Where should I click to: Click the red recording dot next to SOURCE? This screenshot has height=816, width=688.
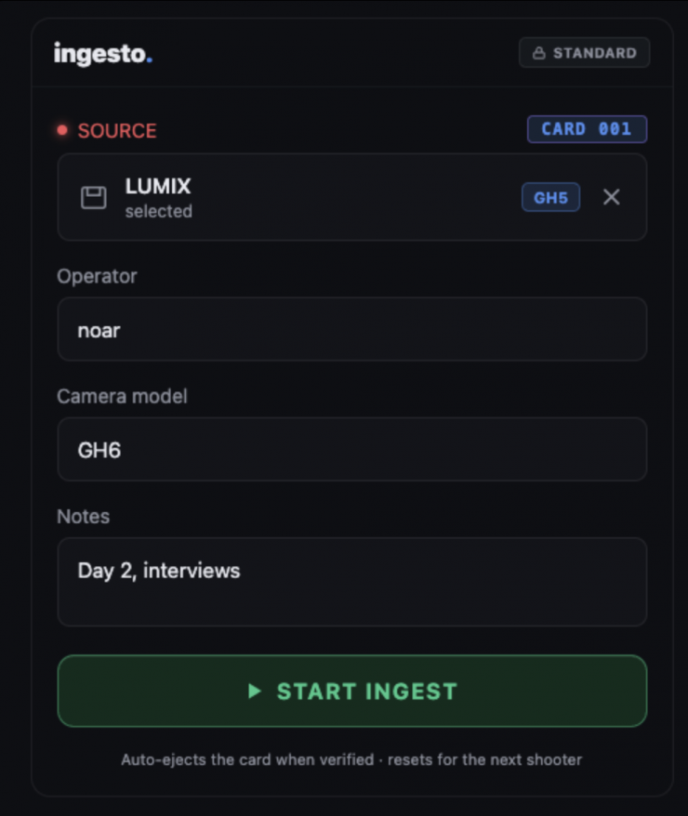pyautogui.click(x=62, y=130)
